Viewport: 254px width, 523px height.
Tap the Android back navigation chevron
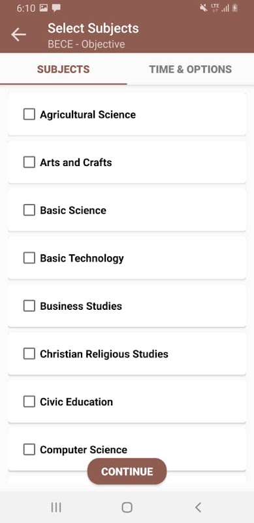click(x=198, y=507)
